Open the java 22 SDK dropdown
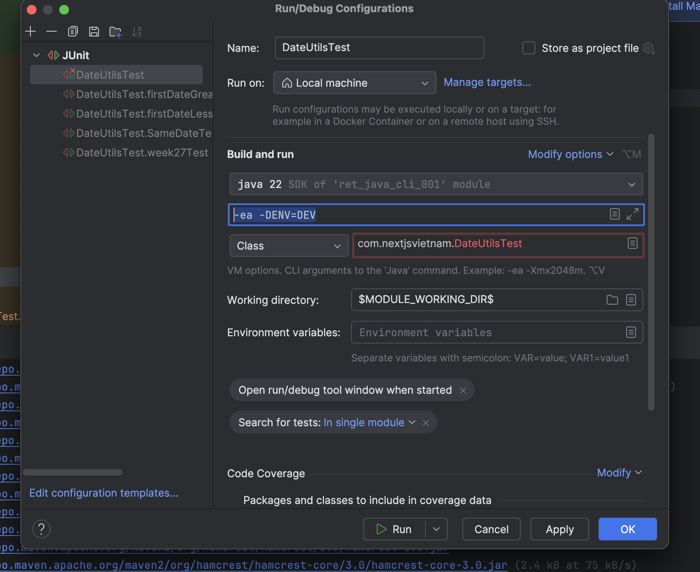The width and height of the screenshot is (700, 572). 436,184
